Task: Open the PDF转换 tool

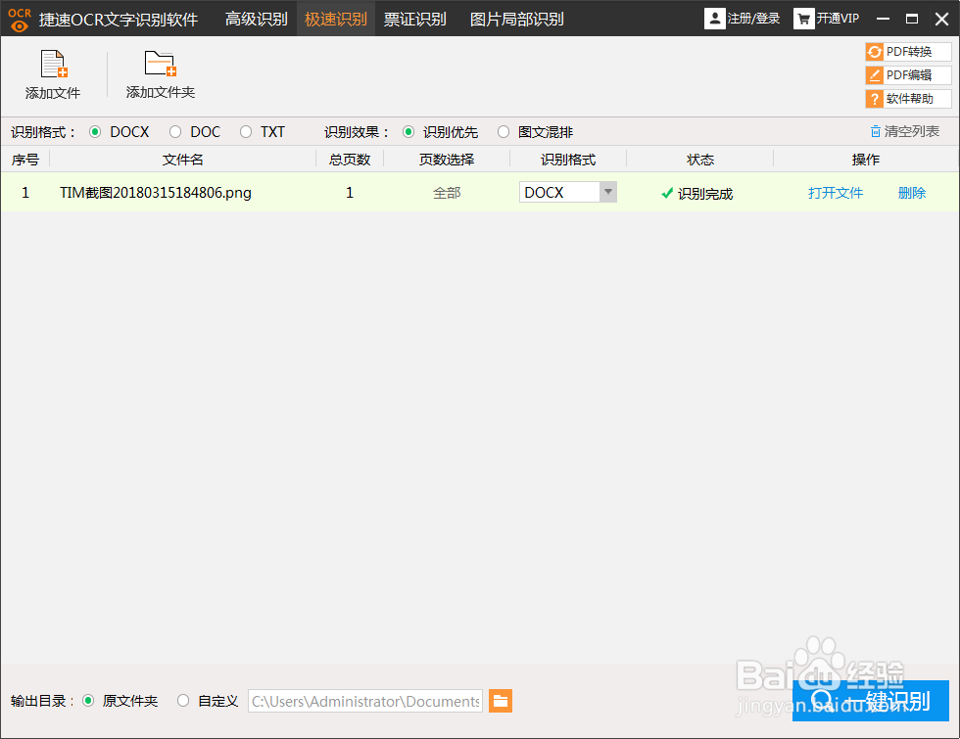Action: pyautogui.click(x=908, y=52)
